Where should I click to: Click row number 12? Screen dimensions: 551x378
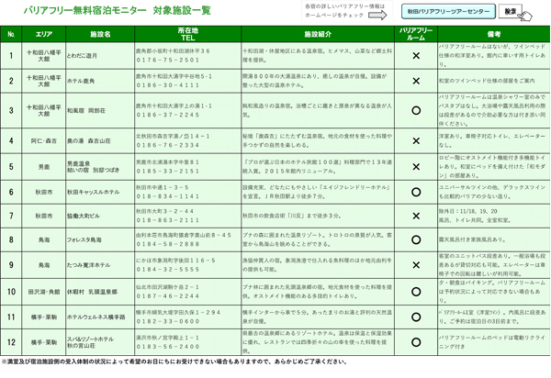coord(11,342)
